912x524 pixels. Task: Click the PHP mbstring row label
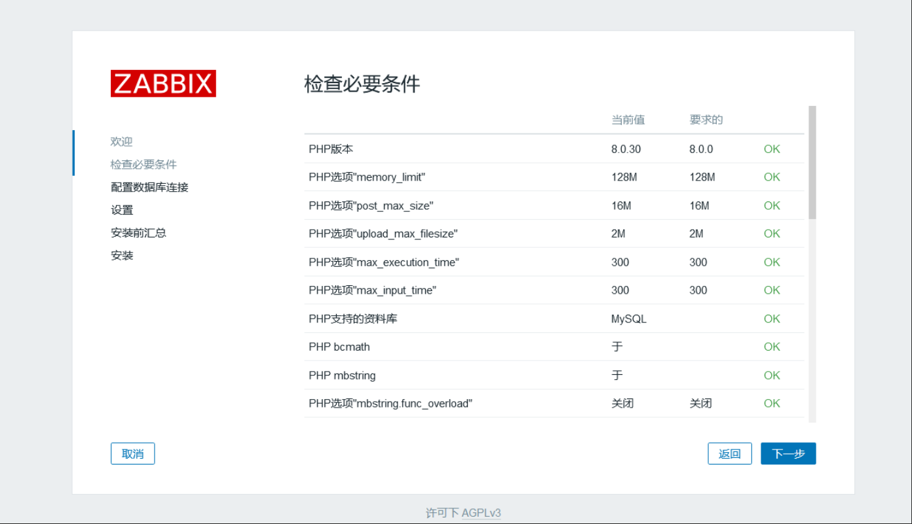tap(342, 376)
